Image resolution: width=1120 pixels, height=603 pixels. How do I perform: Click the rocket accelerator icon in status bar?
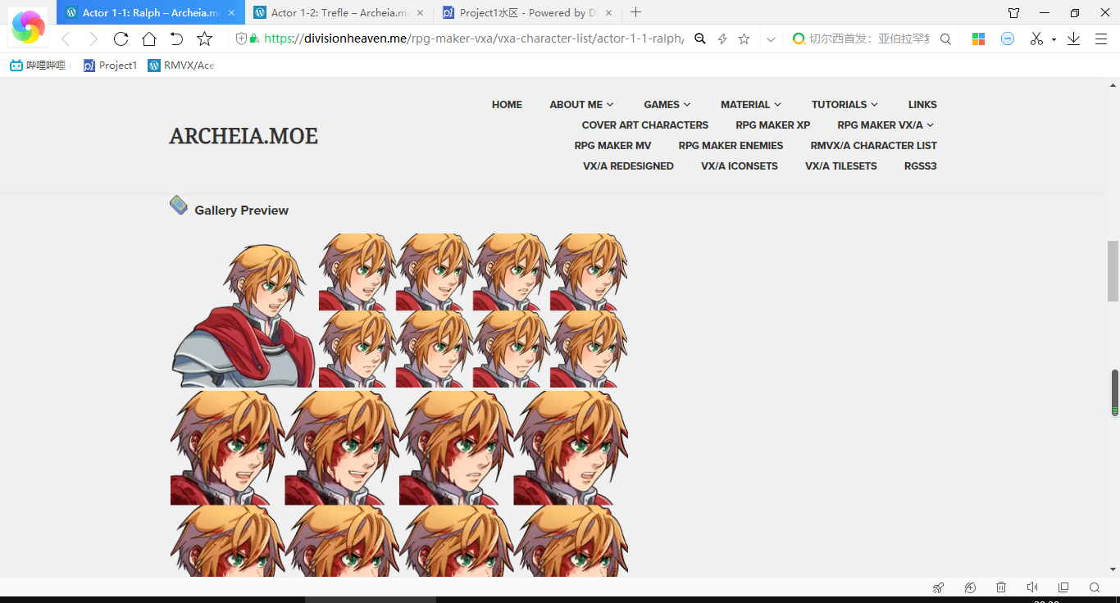coord(939,587)
